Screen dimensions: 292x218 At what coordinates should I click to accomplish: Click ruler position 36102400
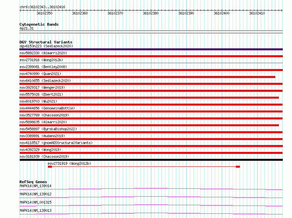pos(221,13)
